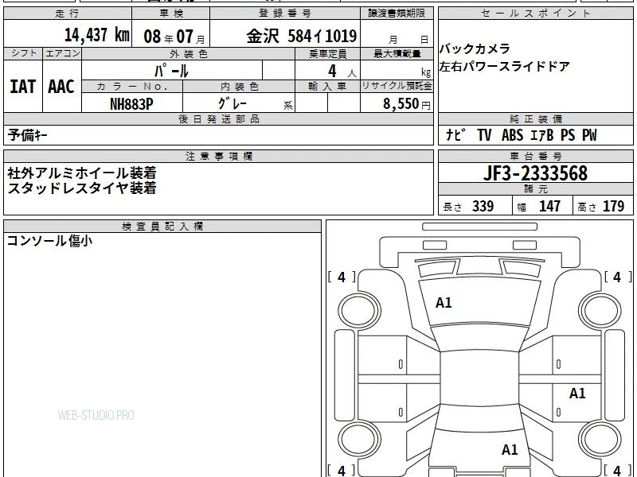Screen dimensions: 637x477
Task: Click the 最大積載量 header
Action: pyautogui.click(x=397, y=53)
